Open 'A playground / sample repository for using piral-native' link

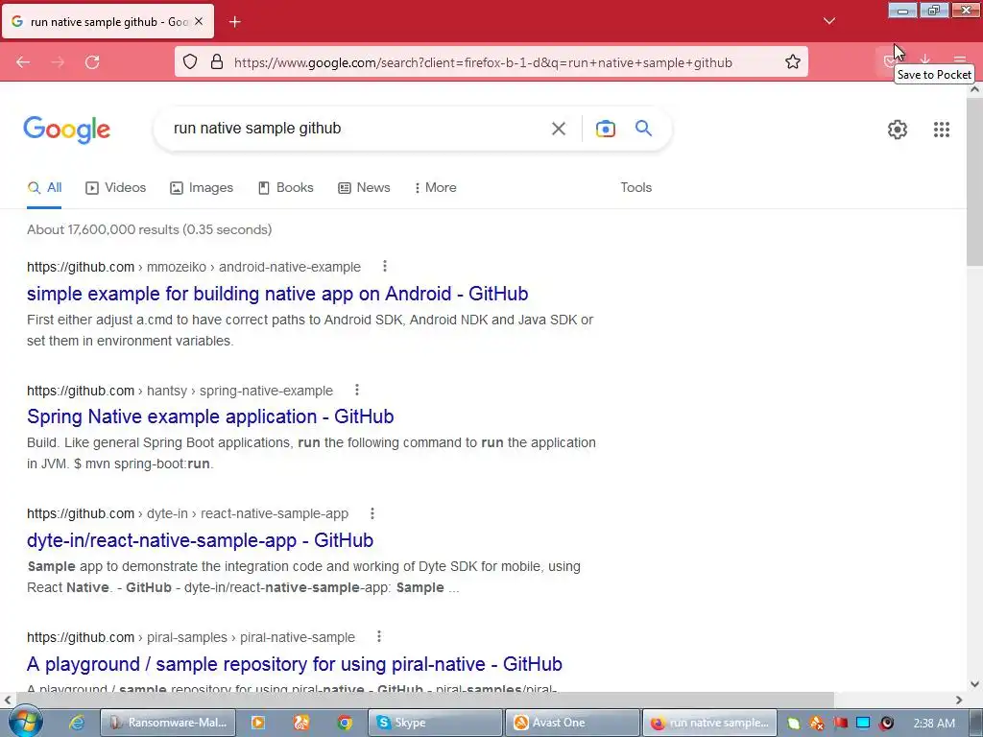[294, 664]
